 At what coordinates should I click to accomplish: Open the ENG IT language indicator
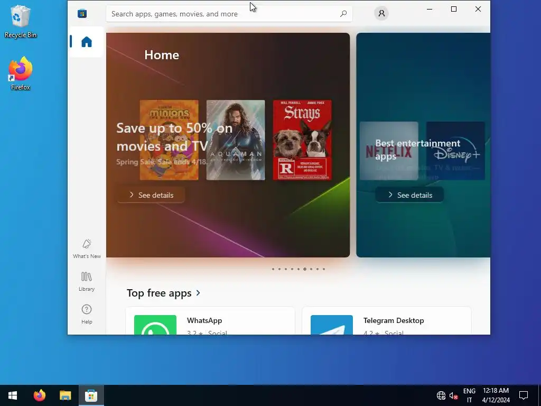point(469,395)
